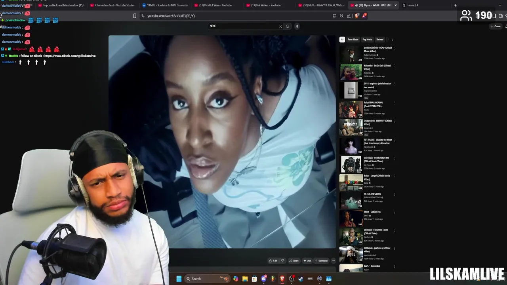Open options for PETER AND JESUS video
The height and width of the screenshot is (285, 507).
click(395, 194)
